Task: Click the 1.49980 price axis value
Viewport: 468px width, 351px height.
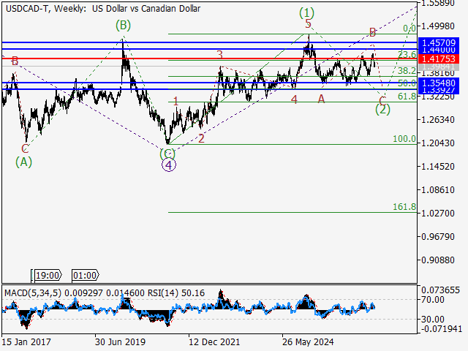Action: click(x=438, y=26)
